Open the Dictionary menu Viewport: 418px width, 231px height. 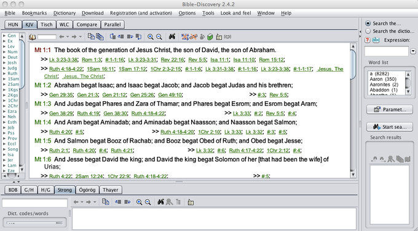[x=65, y=13]
